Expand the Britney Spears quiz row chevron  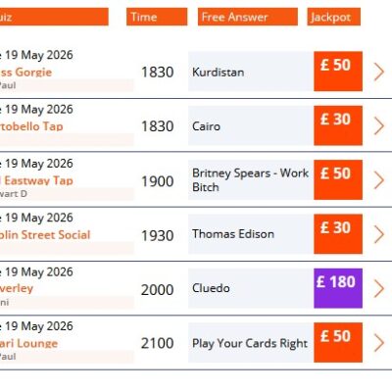[x=379, y=180]
